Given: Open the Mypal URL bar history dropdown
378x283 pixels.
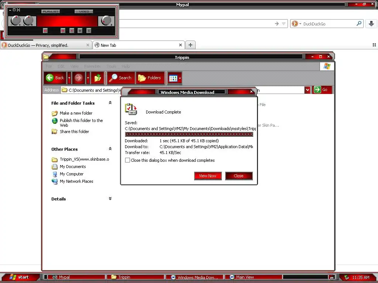Looking at the screenshot, I should click(x=284, y=24).
